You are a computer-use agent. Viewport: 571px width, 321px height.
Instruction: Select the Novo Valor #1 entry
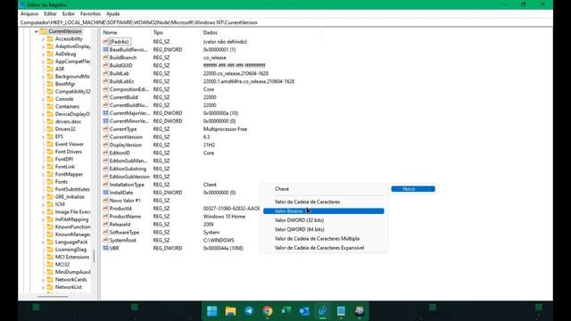[x=125, y=201]
